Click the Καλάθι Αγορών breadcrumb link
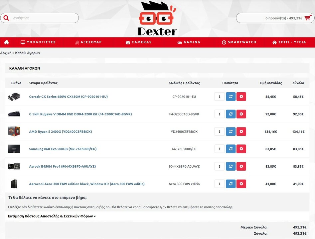This screenshot has height=239, width=315. (x=28, y=53)
